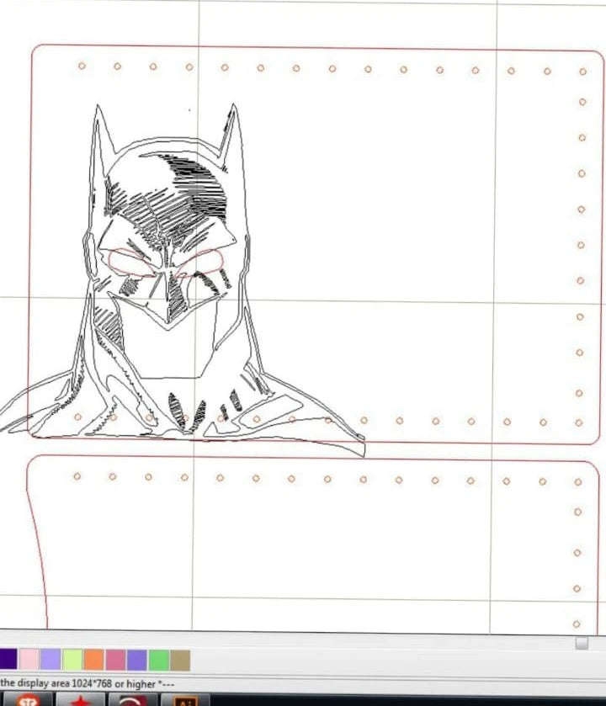Image resolution: width=606 pixels, height=706 pixels.
Task: Click the tip of Batman's left cowl ear
Action: pos(98,109)
